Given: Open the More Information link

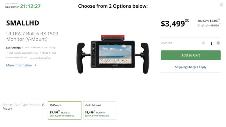Looking at the screenshot, I should pyautogui.click(x=19, y=65).
